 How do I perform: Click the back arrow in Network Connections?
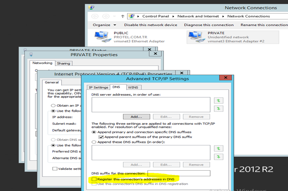(95, 16)
